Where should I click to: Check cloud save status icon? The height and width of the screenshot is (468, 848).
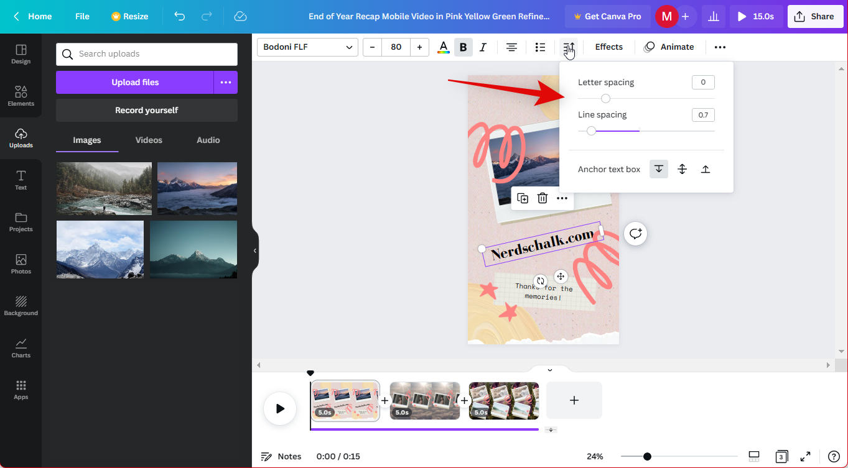[241, 16]
